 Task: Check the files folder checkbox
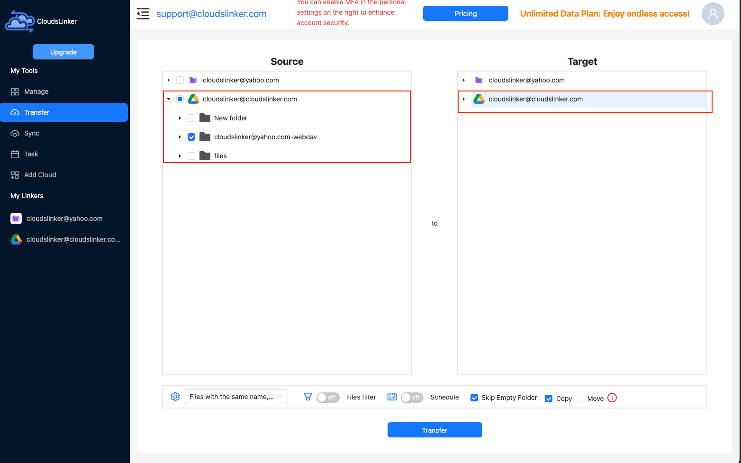(x=191, y=156)
